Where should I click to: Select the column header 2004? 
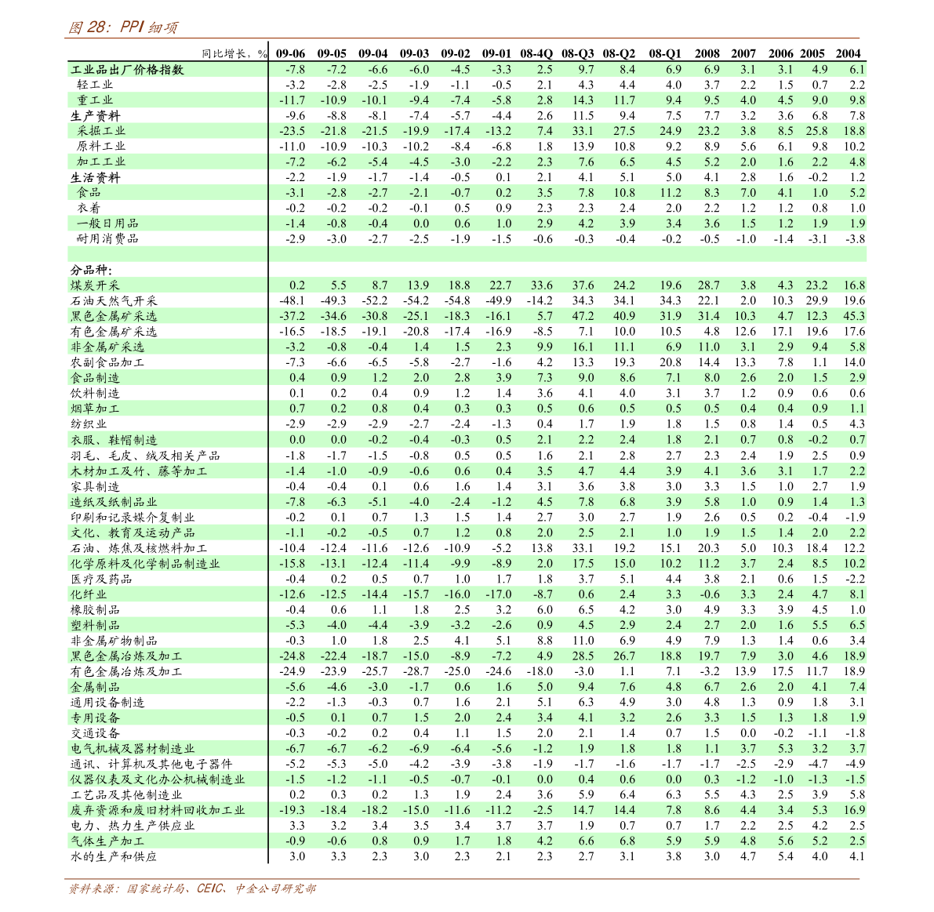pyautogui.click(x=849, y=53)
